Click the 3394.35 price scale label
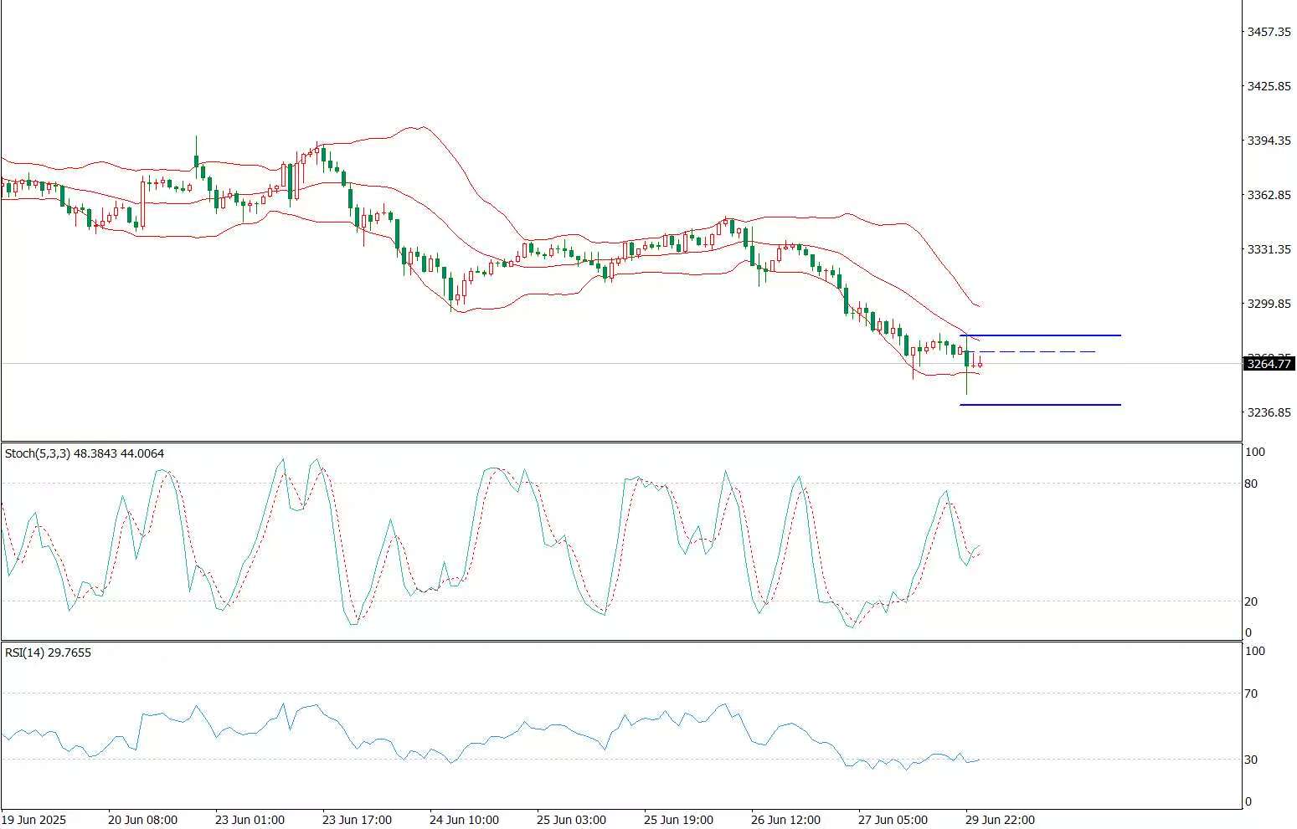1297x829 pixels. point(1269,141)
